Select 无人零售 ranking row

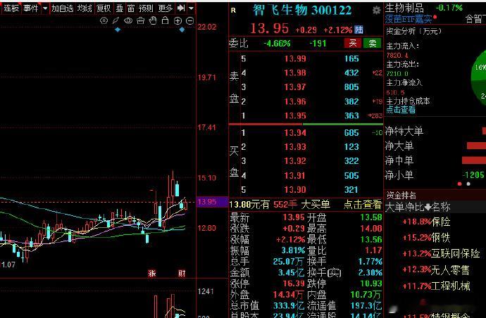[x=436, y=269]
